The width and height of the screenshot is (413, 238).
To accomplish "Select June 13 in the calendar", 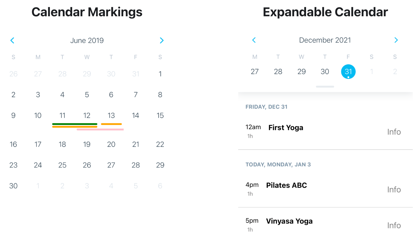I will coord(111,116).
